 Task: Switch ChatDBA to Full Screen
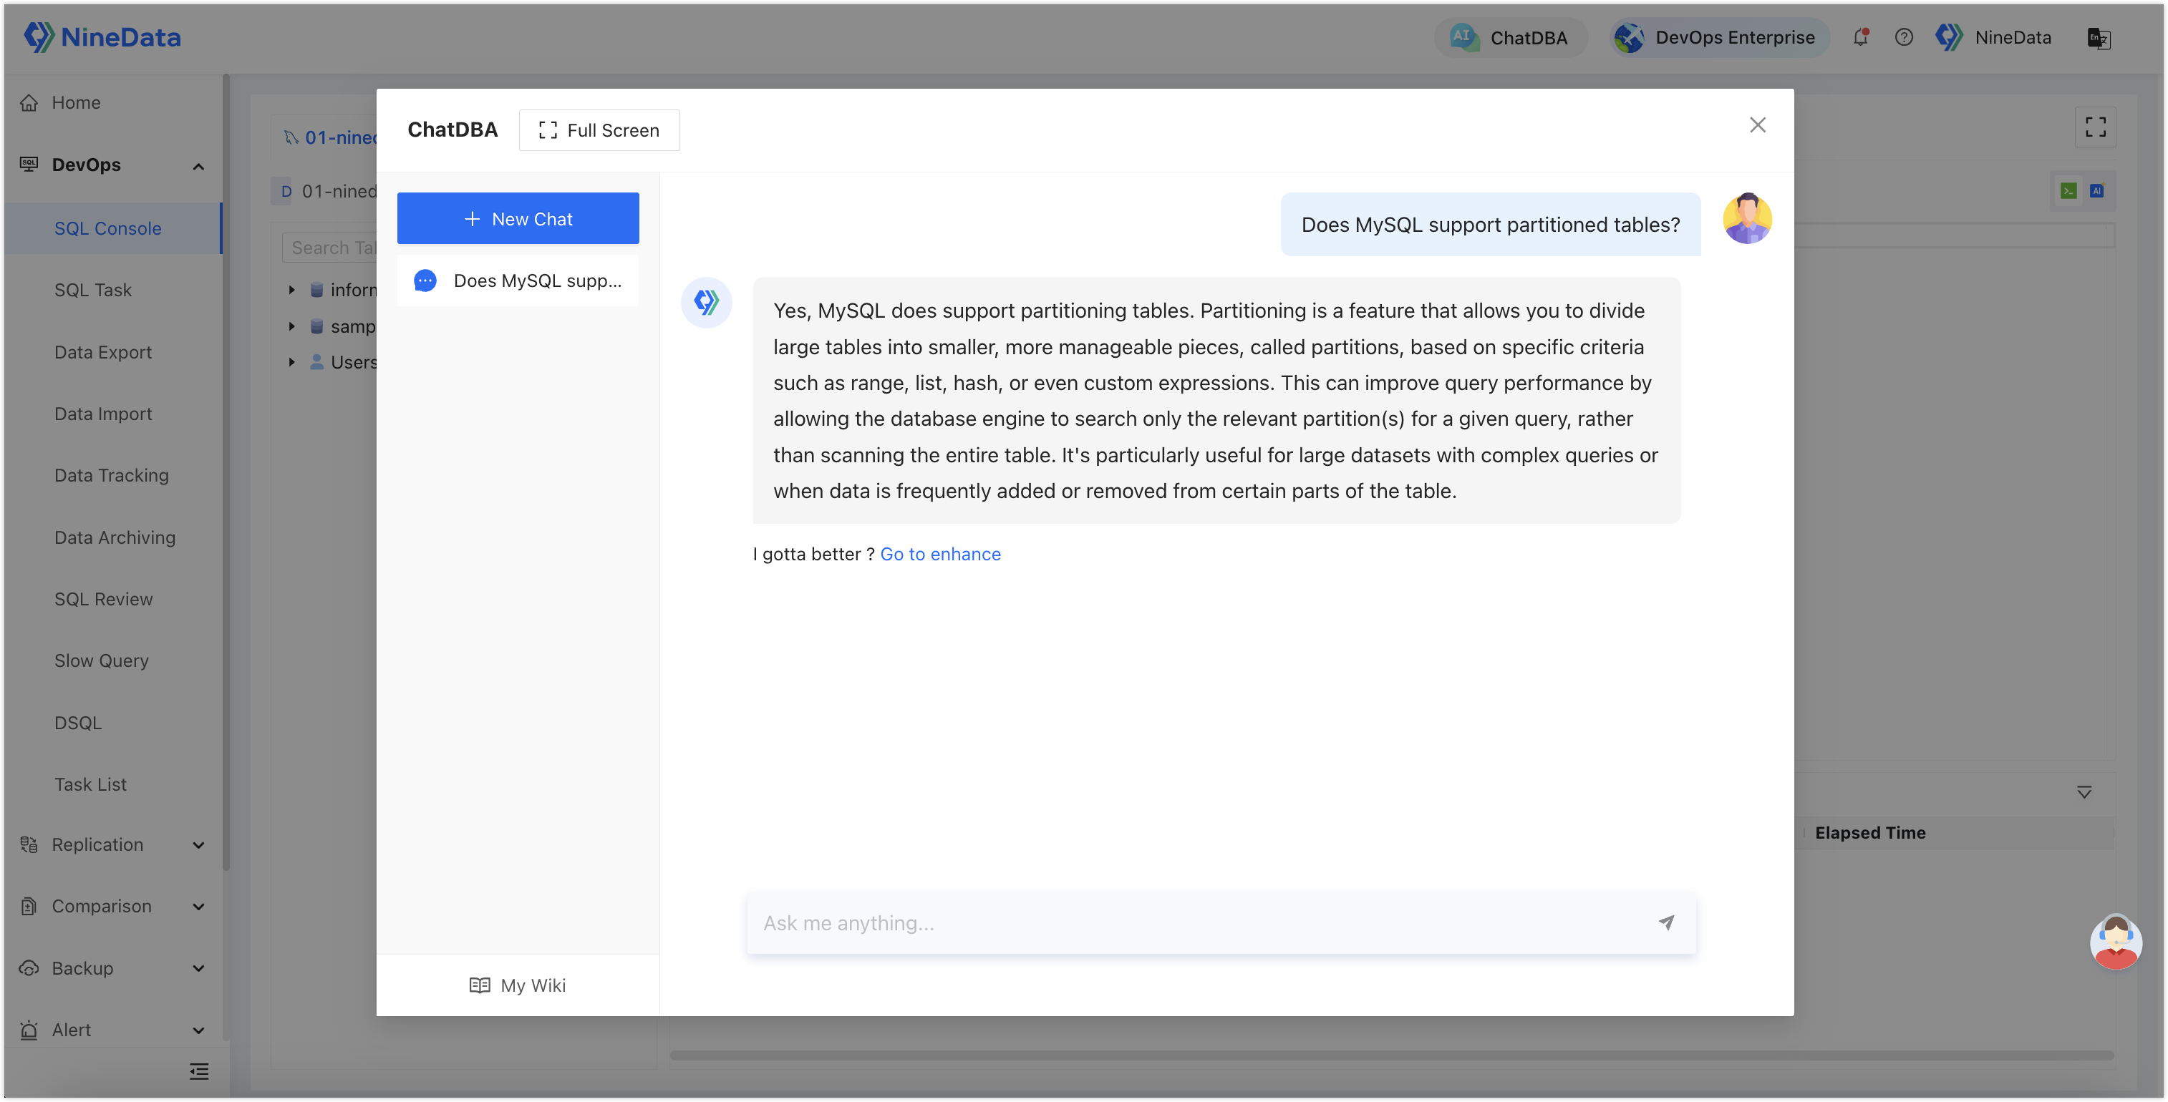coord(599,130)
